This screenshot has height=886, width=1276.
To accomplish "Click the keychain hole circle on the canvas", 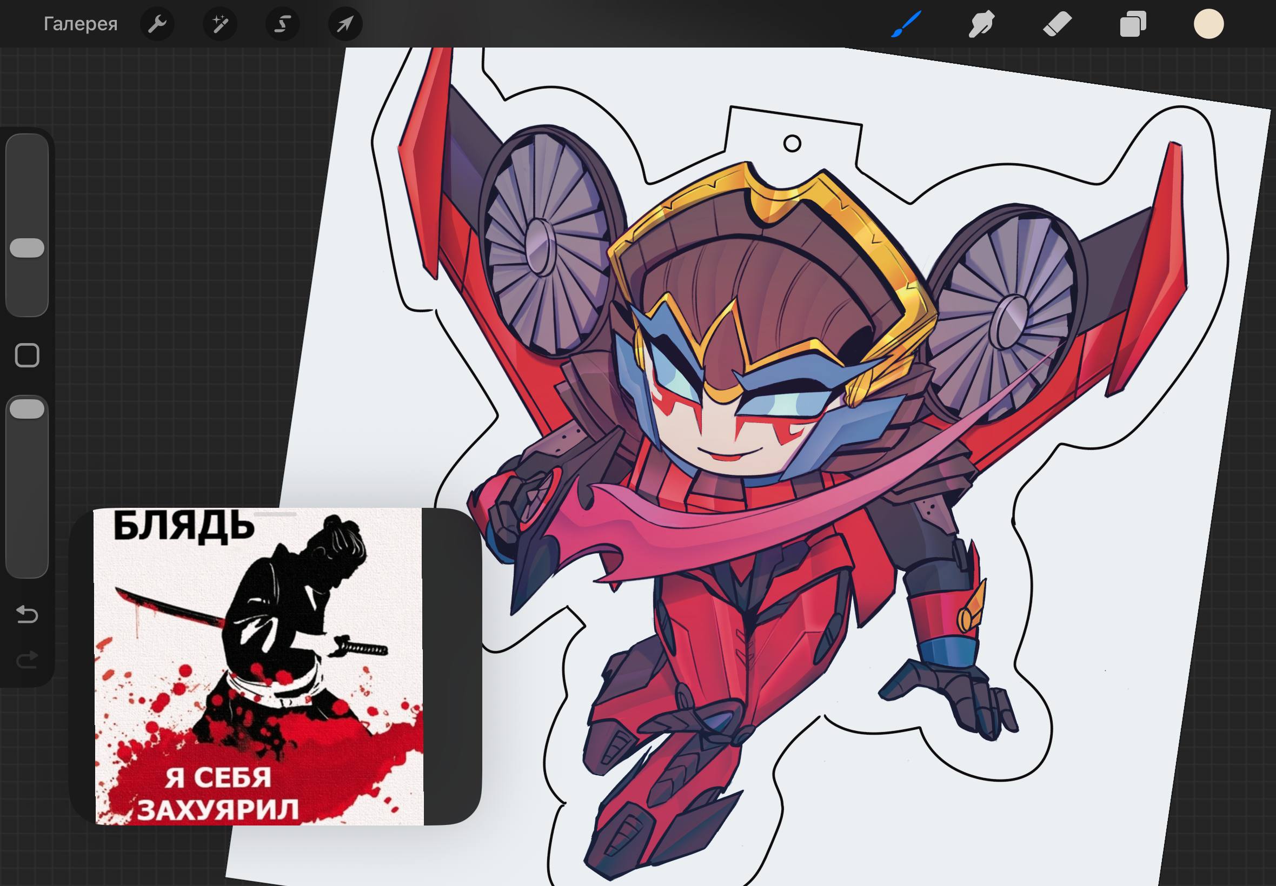I will tap(792, 144).
